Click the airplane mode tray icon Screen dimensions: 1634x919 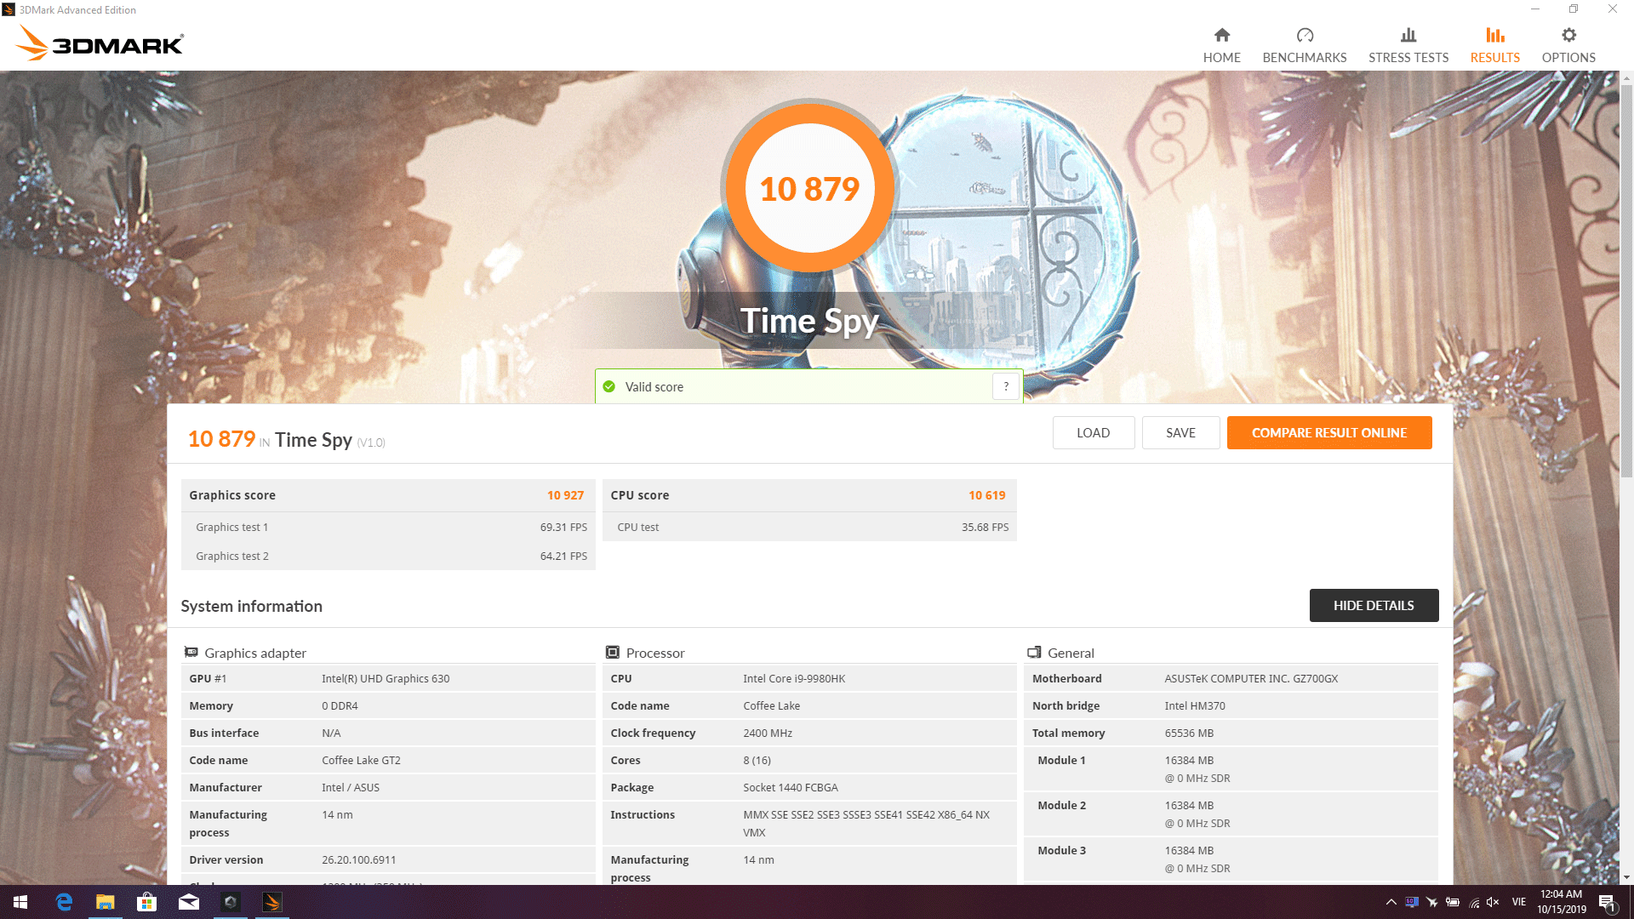click(1432, 902)
